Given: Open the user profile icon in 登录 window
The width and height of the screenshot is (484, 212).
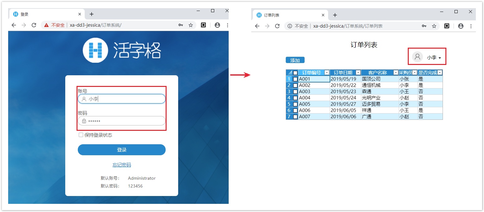Looking at the screenshot, I should click(x=217, y=25).
